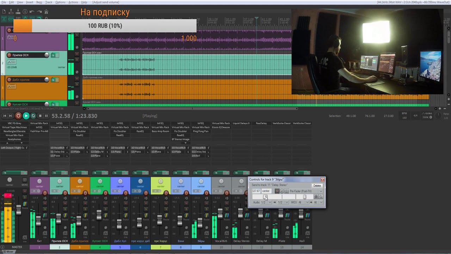The width and height of the screenshot is (451, 254).
Task: Click the send pan slider handle
Action: click(x=304, y=197)
